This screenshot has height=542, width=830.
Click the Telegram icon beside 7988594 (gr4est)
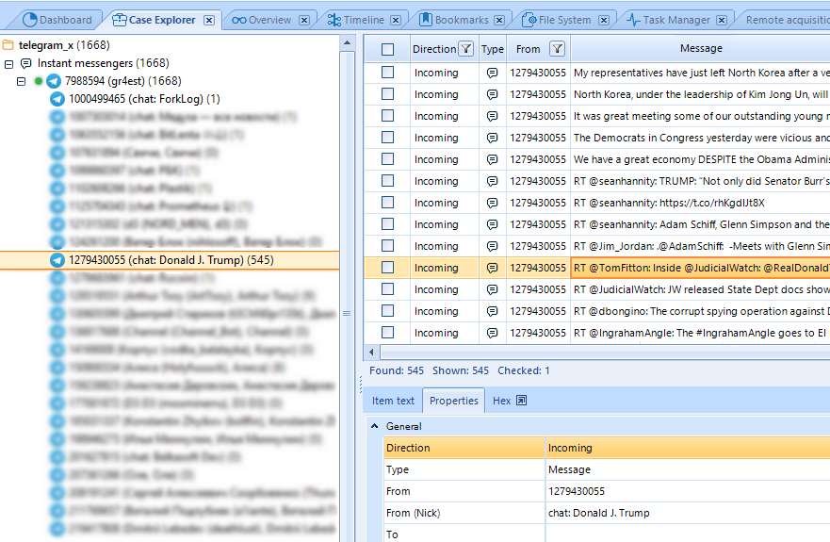54,81
